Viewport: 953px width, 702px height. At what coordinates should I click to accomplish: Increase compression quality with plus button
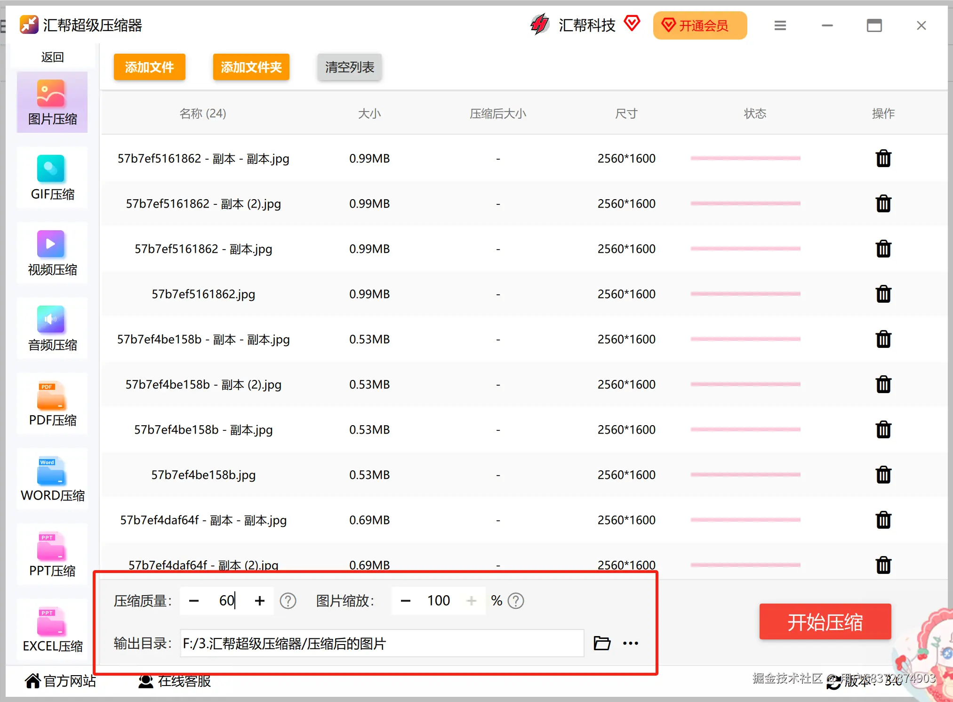click(259, 601)
